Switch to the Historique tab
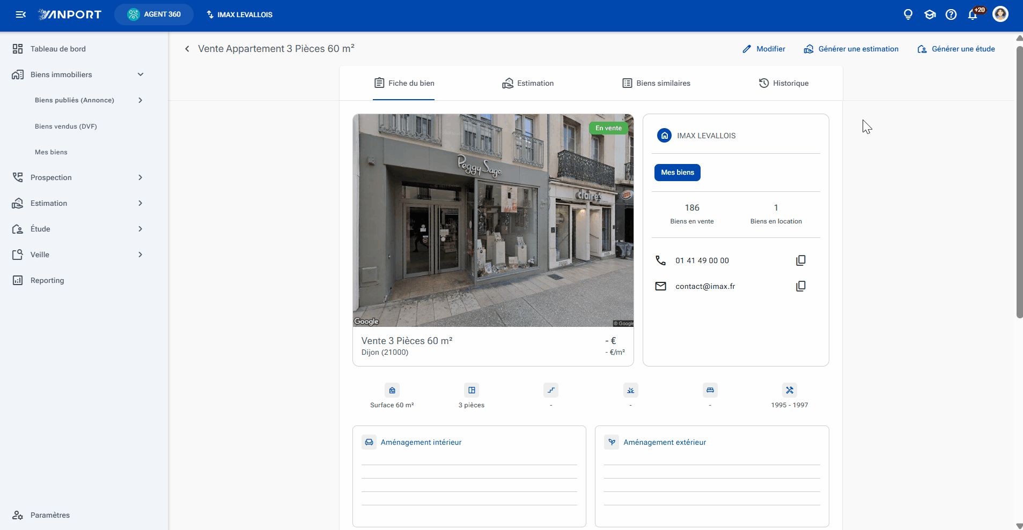 click(x=784, y=83)
